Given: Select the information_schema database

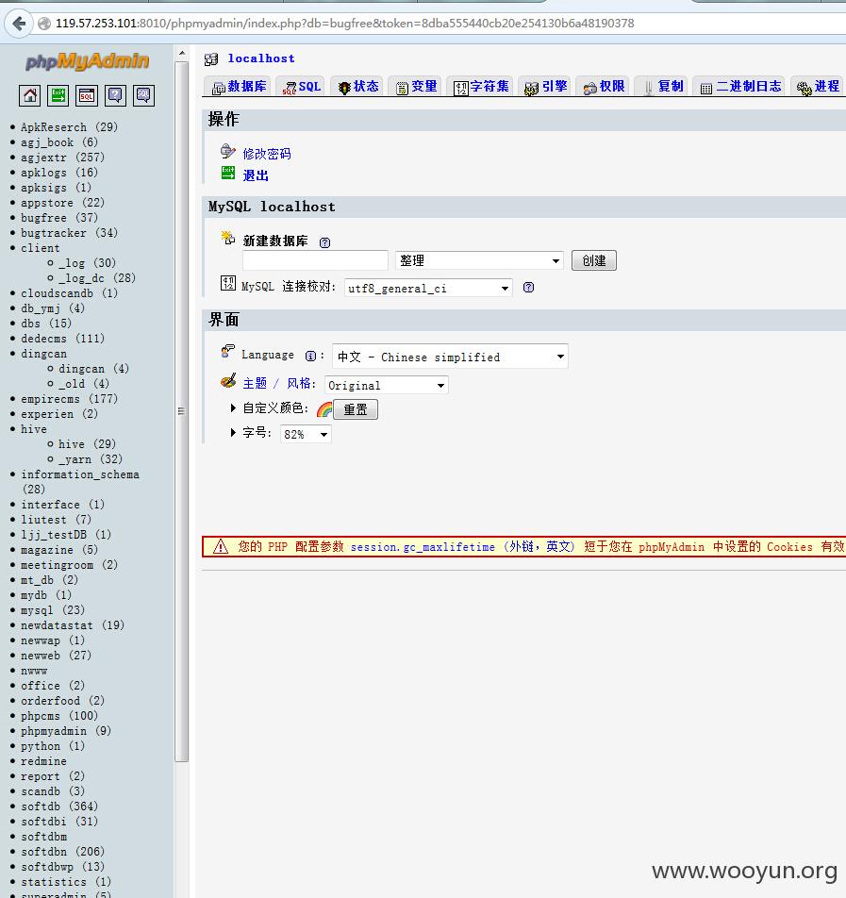Looking at the screenshot, I should tap(80, 474).
